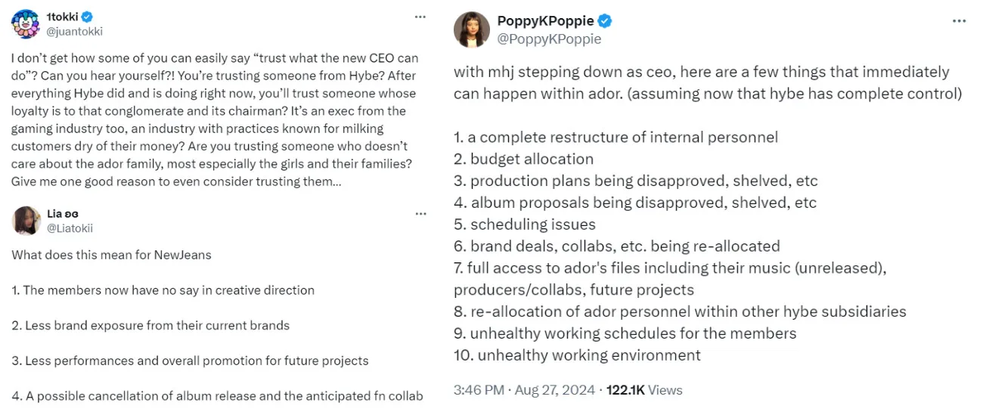Click the 3:46 PM timestamp
The image size is (983, 412).
coord(479,390)
